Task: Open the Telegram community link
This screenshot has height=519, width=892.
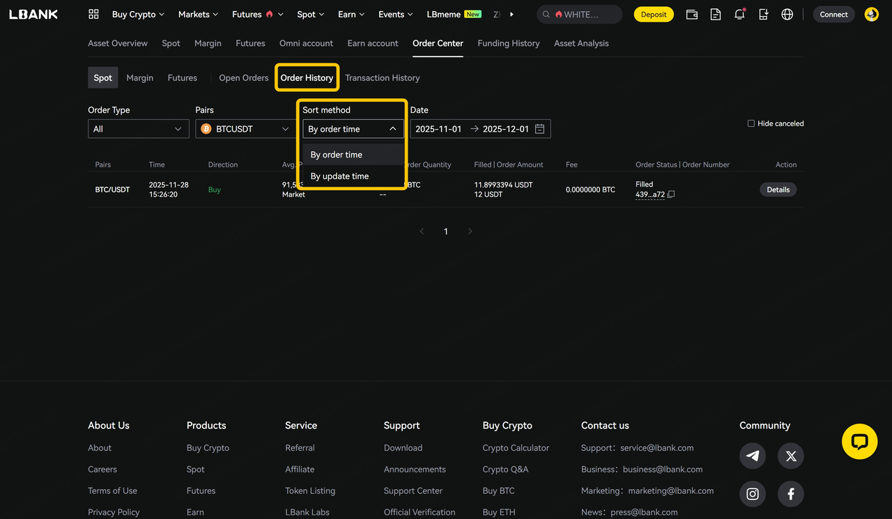Action: [x=753, y=456]
